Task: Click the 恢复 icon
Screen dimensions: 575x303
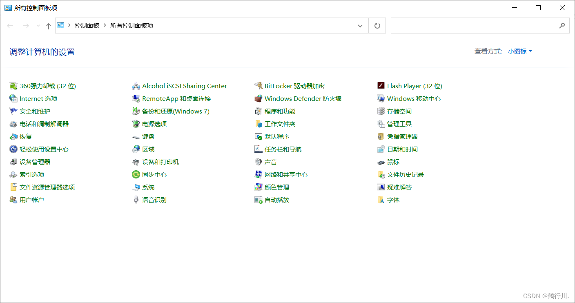Action: tap(13, 136)
